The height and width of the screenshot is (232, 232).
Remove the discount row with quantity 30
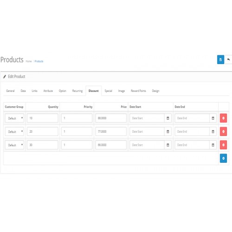click(x=223, y=145)
